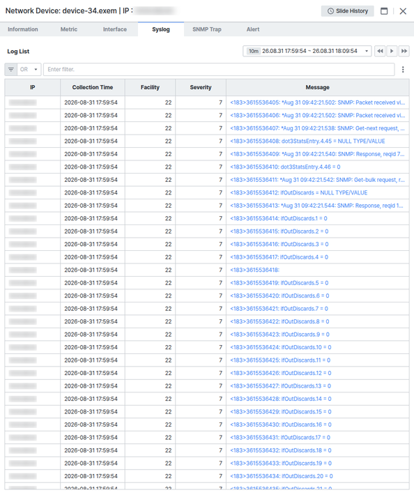Select the Metric tab

(x=69, y=29)
